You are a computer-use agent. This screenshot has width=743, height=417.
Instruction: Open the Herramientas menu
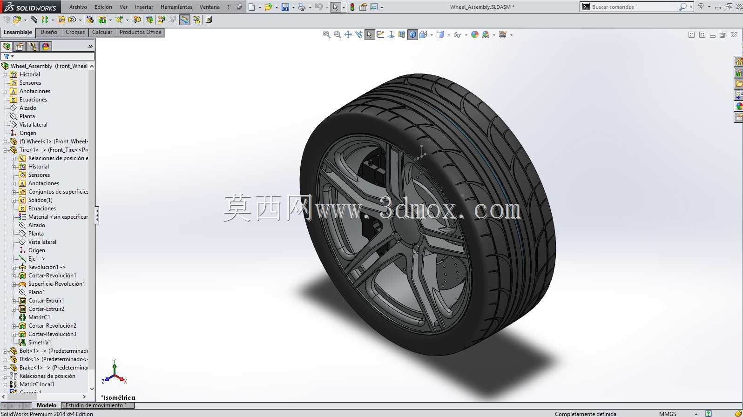[x=176, y=7]
